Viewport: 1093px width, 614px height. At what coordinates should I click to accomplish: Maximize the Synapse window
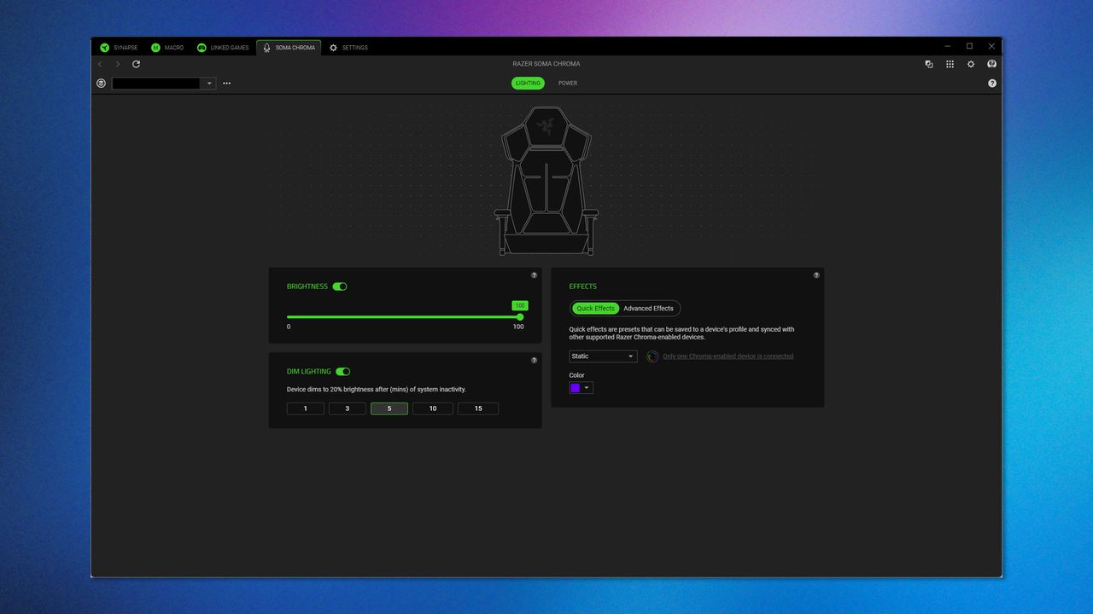pyautogui.click(x=969, y=46)
